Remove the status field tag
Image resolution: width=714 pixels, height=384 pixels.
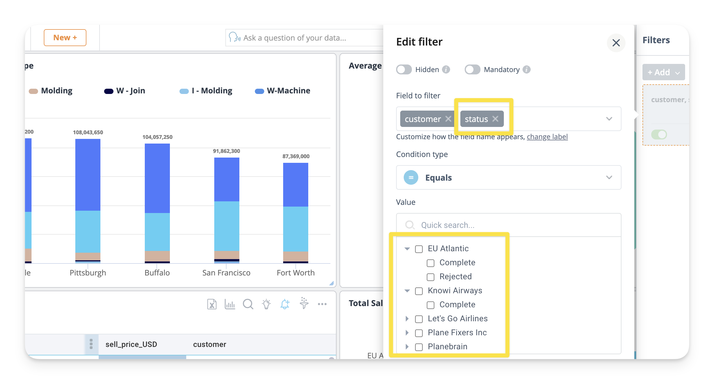[x=495, y=119]
